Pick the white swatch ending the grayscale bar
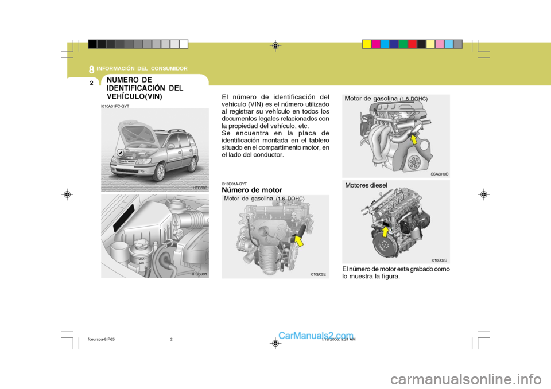The image size is (551, 389). coord(184,44)
